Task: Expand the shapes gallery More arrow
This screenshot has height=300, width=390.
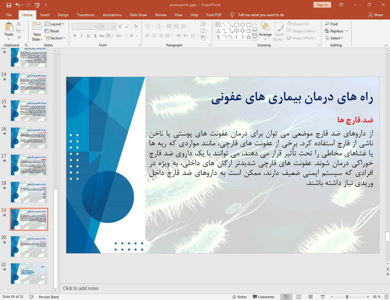Action: click(255, 37)
